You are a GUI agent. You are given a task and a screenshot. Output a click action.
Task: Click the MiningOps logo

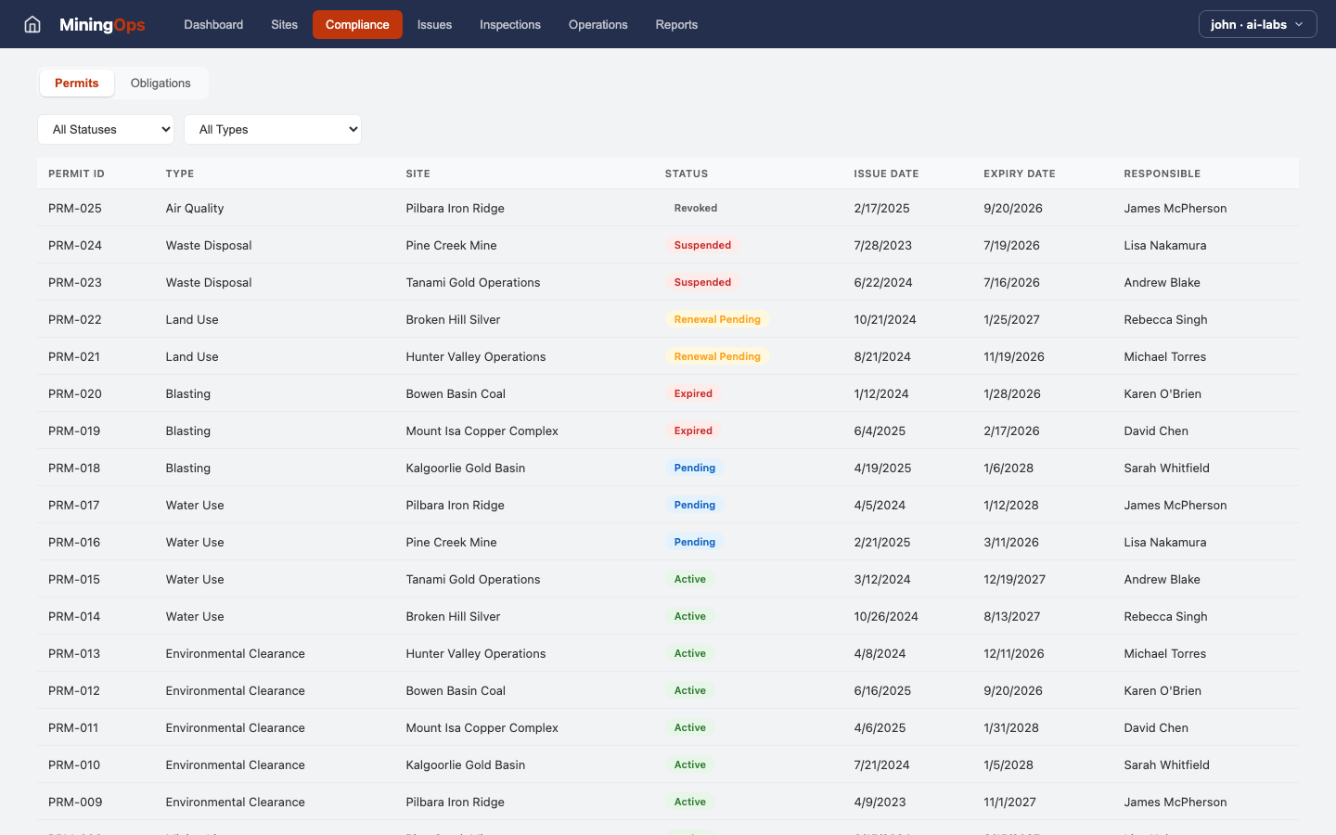pyautogui.click(x=102, y=24)
